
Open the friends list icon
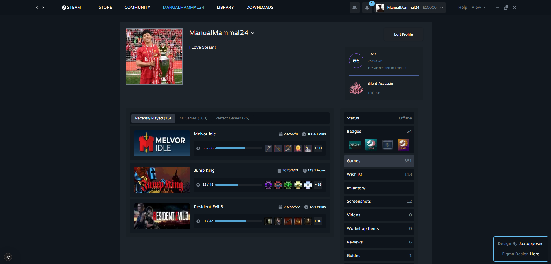(355, 8)
